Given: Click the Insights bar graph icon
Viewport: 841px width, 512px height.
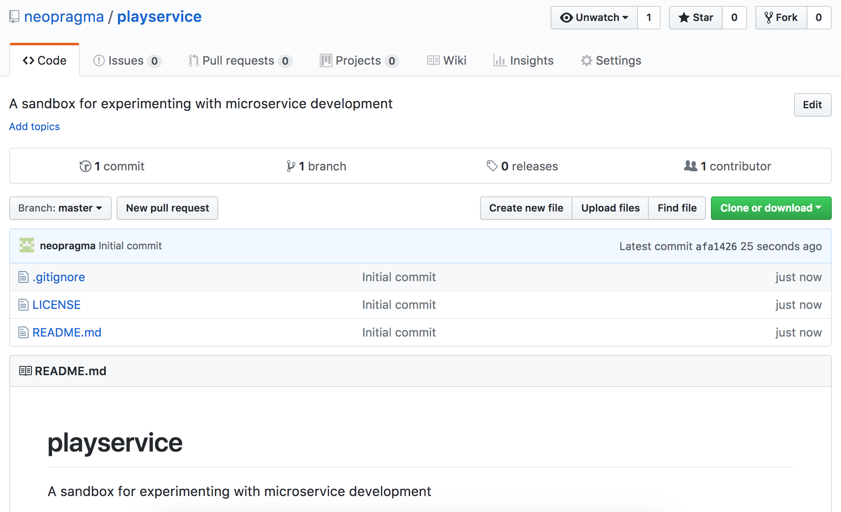Looking at the screenshot, I should (x=499, y=60).
